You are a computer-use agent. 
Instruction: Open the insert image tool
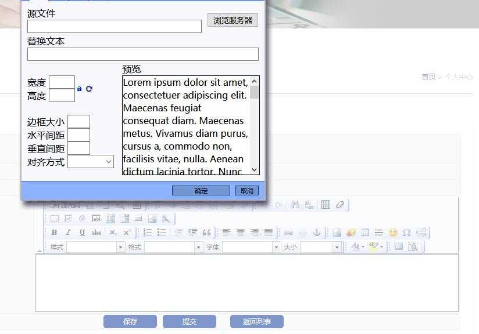337,233
